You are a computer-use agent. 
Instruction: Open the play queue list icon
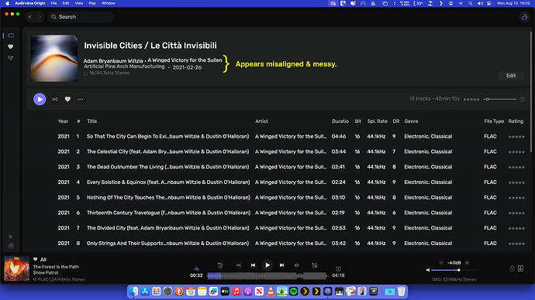pos(315,265)
